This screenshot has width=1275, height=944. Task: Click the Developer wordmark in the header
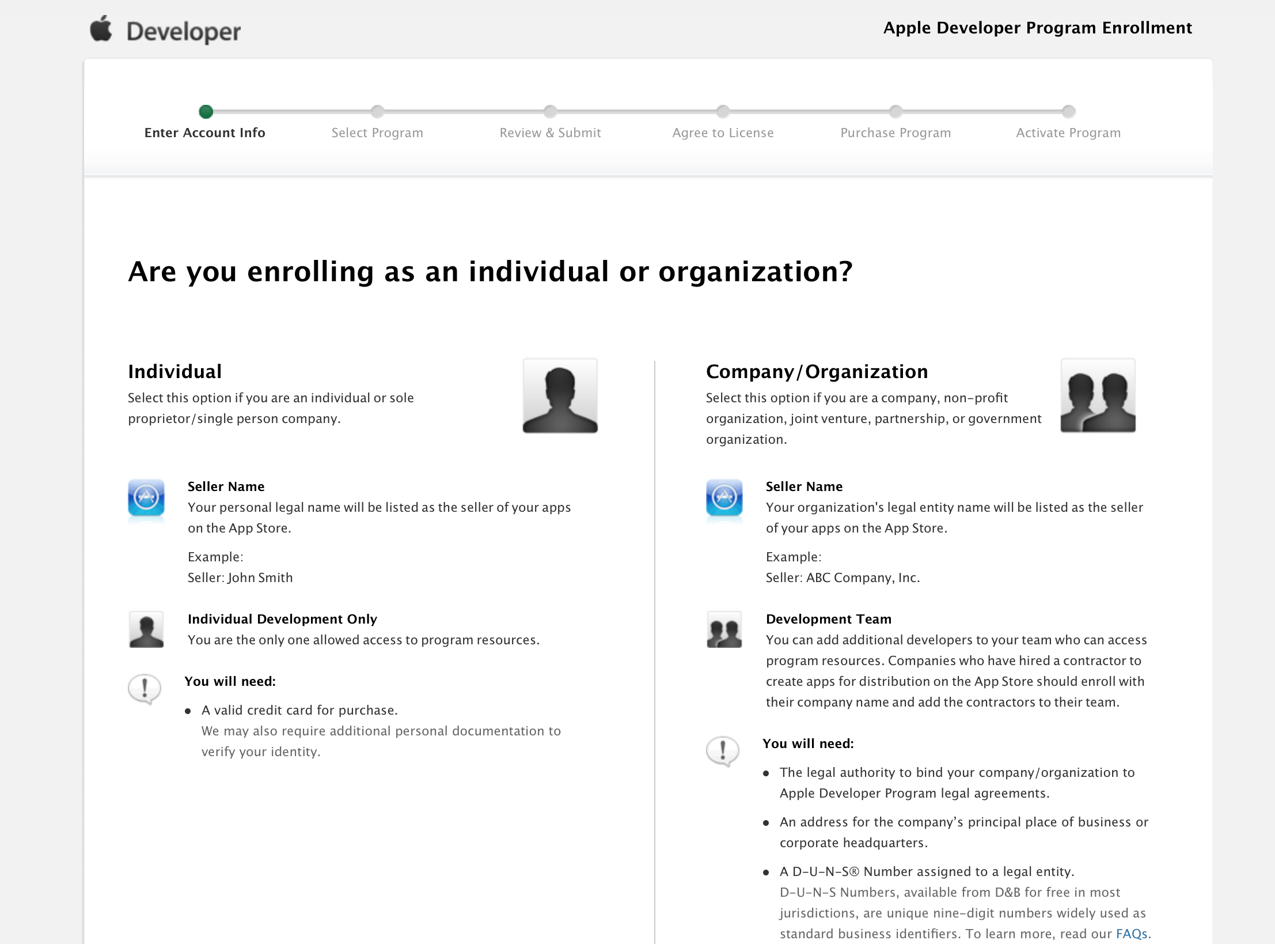184,32
